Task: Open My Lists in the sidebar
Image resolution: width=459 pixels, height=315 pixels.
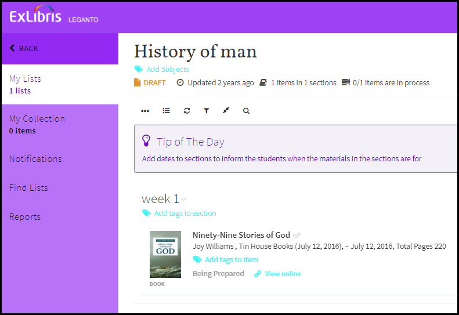Action: click(x=25, y=79)
